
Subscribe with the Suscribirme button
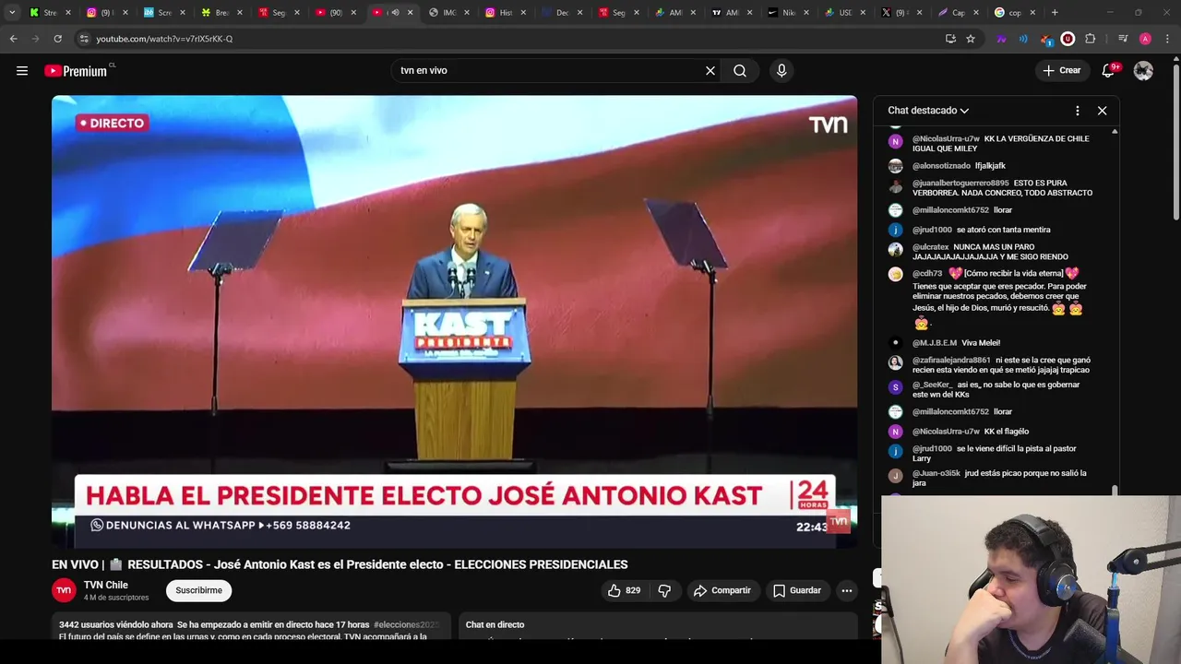pos(198,590)
